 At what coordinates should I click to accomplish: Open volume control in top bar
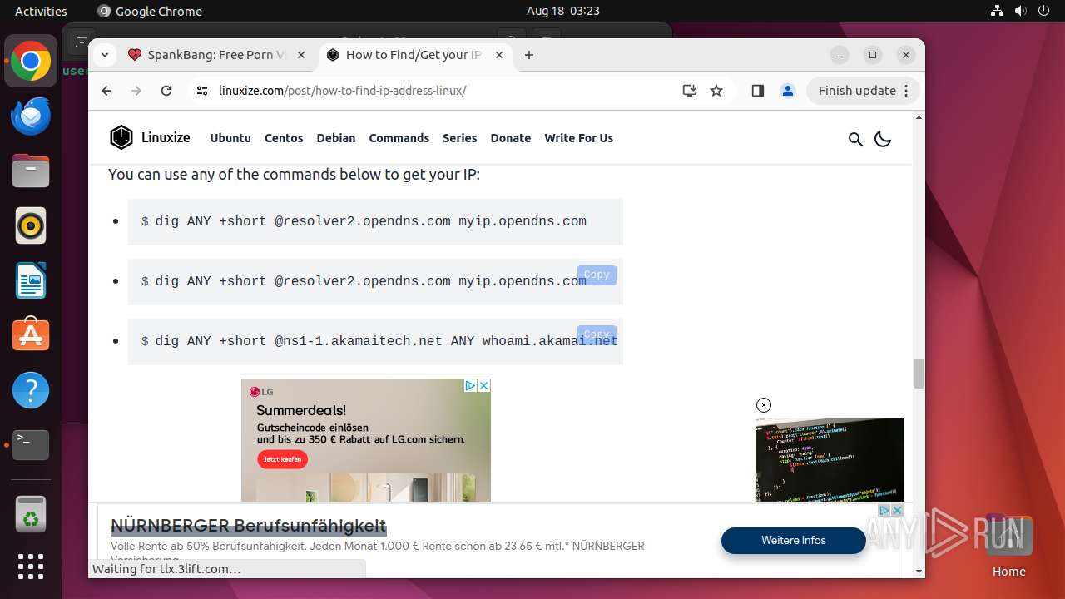(x=1021, y=11)
